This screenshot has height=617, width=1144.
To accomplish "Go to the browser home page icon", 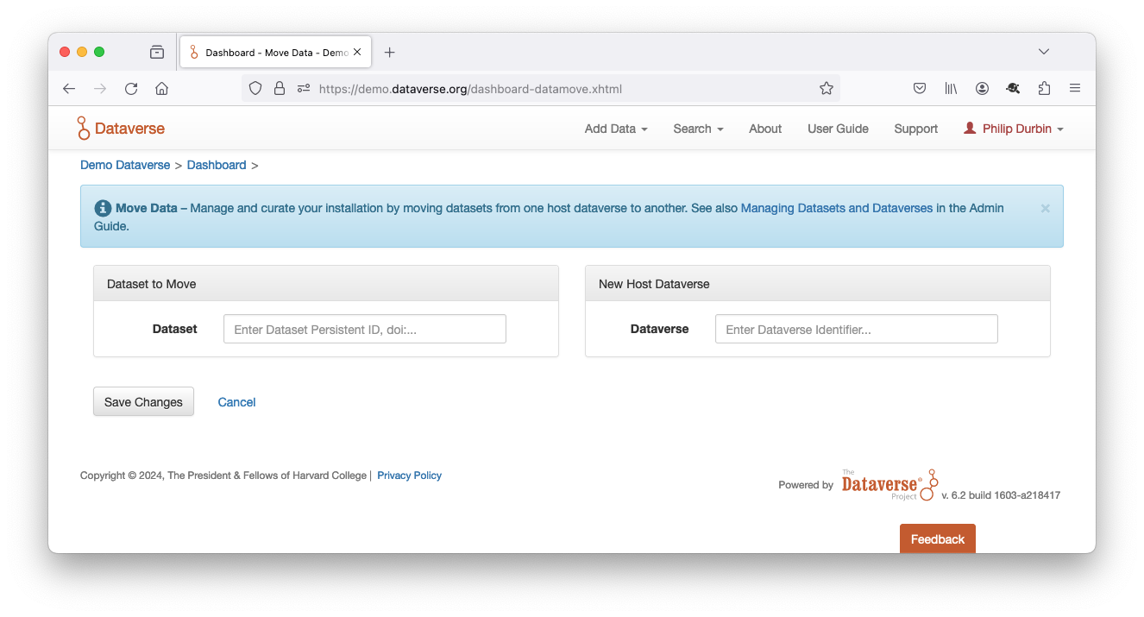I will 161,88.
